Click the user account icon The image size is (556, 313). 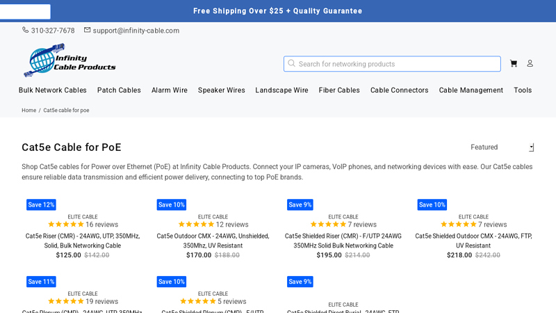(530, 63)
